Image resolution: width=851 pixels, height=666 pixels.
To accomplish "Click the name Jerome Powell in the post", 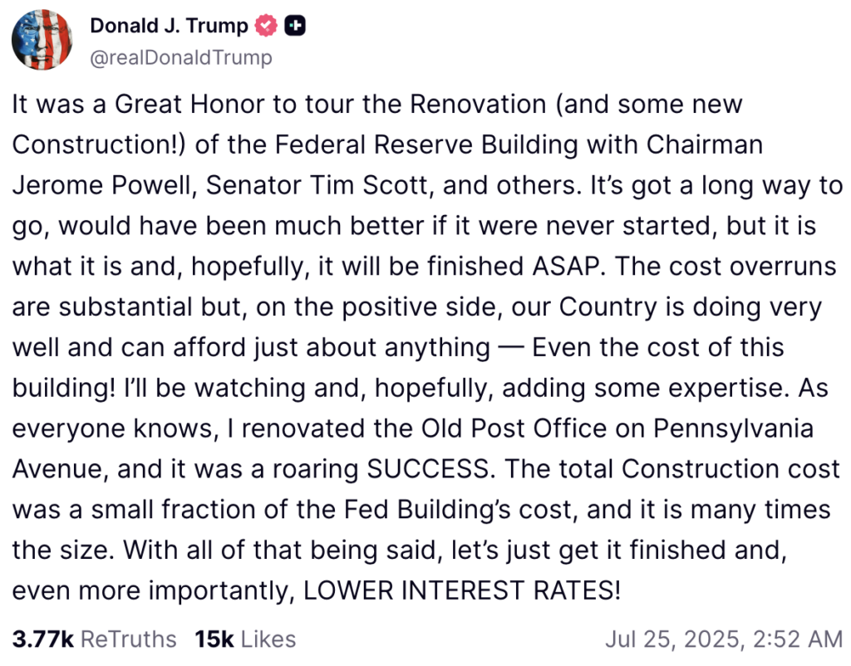I will [101, 185].
